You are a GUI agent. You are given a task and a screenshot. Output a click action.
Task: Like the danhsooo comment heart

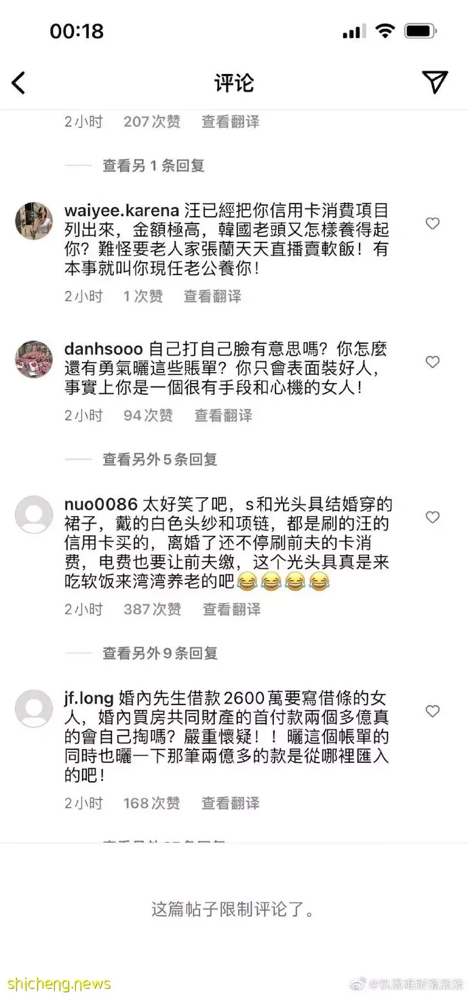432,362
